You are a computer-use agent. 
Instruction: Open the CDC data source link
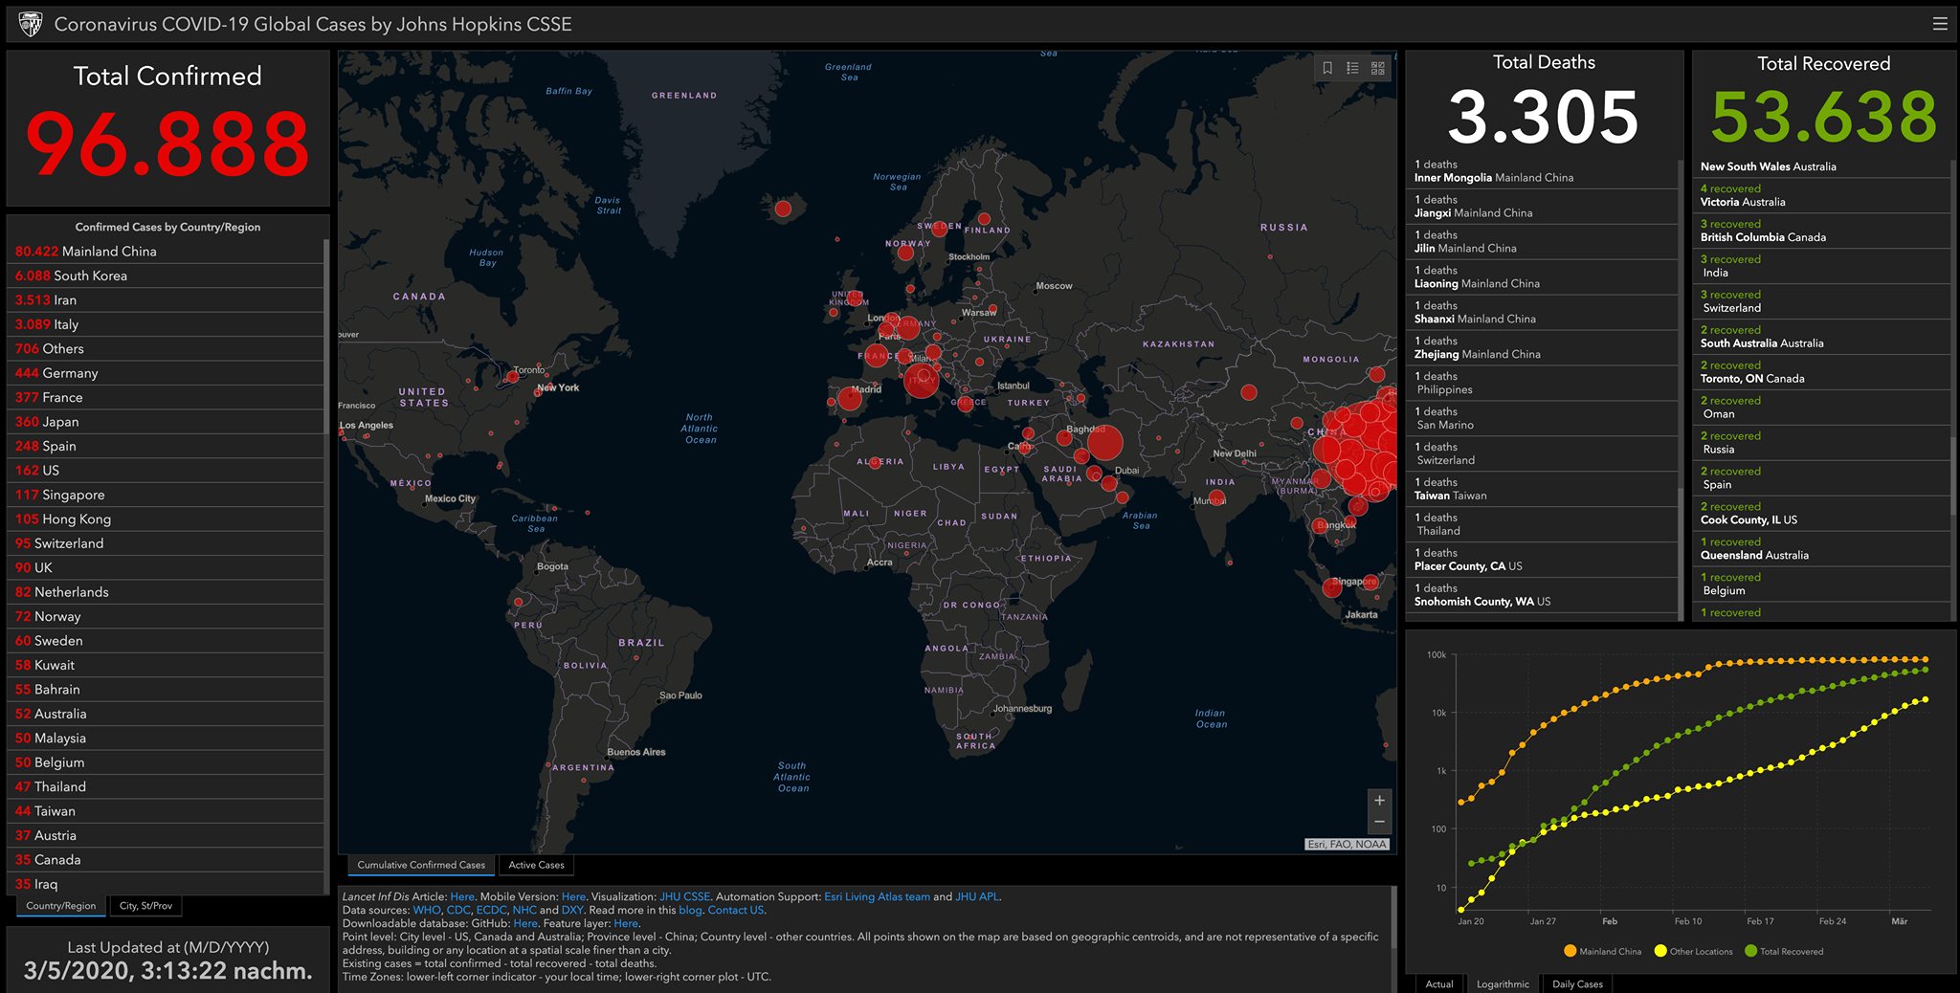pyautogui.click(x=458, y=911)
